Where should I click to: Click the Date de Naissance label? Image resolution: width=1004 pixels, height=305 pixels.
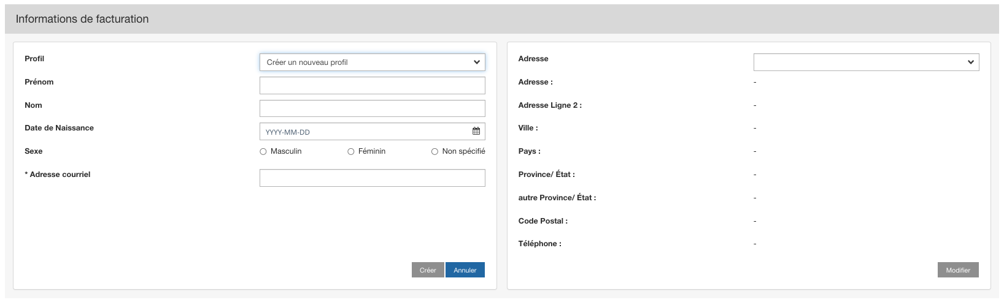click(59, 128)
